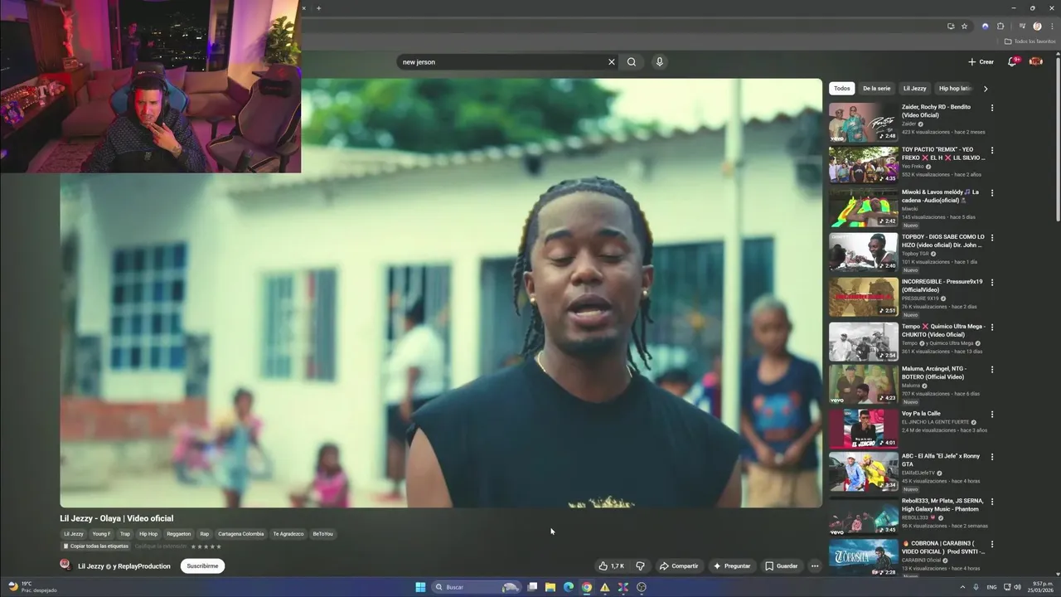
Task: Show hidden system tray icons
Action: click(962, 587)
